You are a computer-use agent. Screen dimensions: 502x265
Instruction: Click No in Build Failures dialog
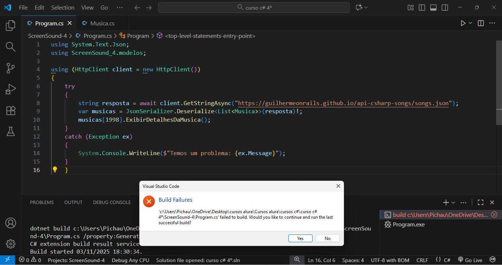[x=328, y=239]
